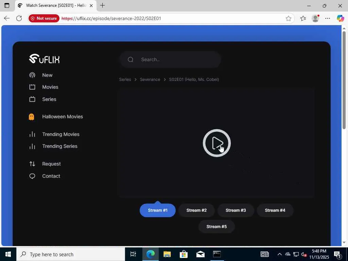Open tab actions menu icon

(7, 5)
